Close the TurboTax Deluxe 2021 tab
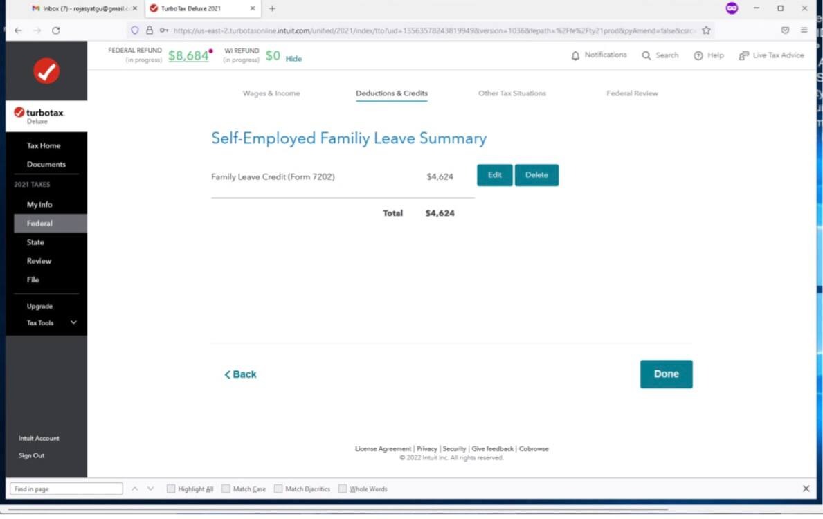 pyautogui.click(x=253, y=8)
